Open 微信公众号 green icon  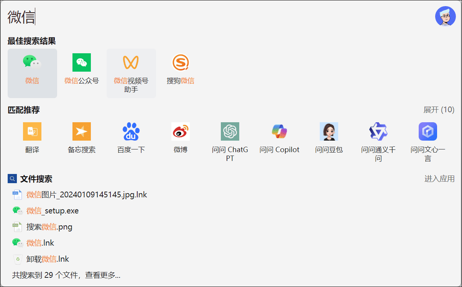(82, 62)
